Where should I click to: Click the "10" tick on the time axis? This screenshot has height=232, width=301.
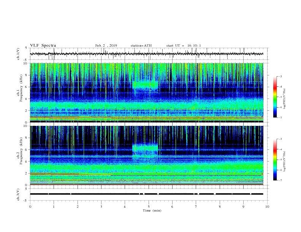coord(267,207)
